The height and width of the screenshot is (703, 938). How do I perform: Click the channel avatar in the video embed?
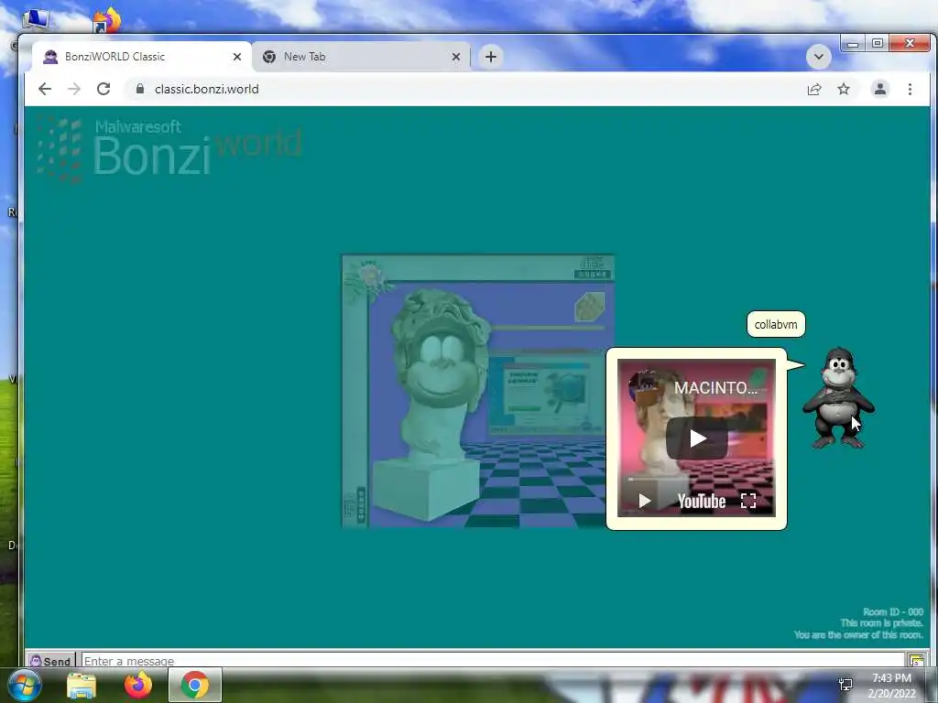tap(644, 385)
